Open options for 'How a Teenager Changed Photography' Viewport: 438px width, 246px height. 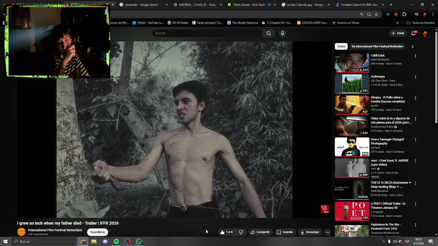click(415, 140)
